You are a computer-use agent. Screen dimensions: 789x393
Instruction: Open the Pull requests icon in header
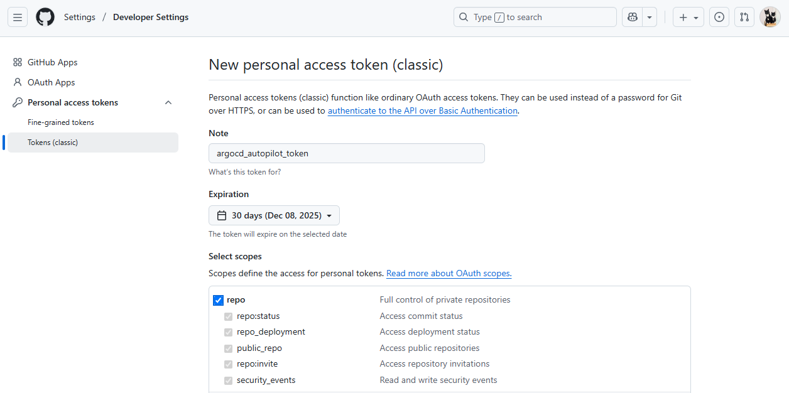coord(744,18)
